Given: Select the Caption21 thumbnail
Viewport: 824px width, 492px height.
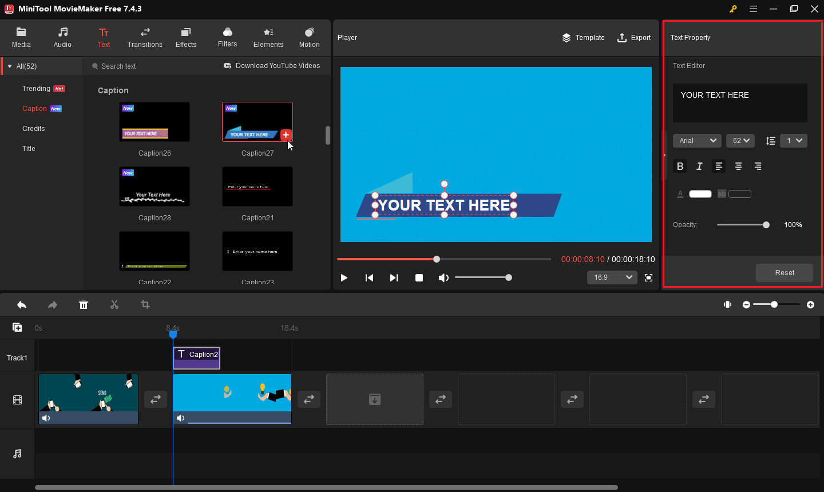Looking at the screenshot, I should coord(257,187).
